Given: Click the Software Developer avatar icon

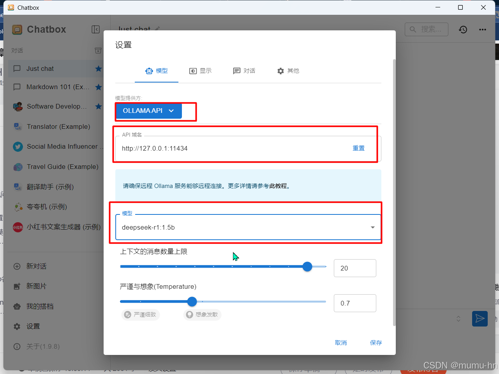Looking at the screenshot, I should click(x=18, y=106).
